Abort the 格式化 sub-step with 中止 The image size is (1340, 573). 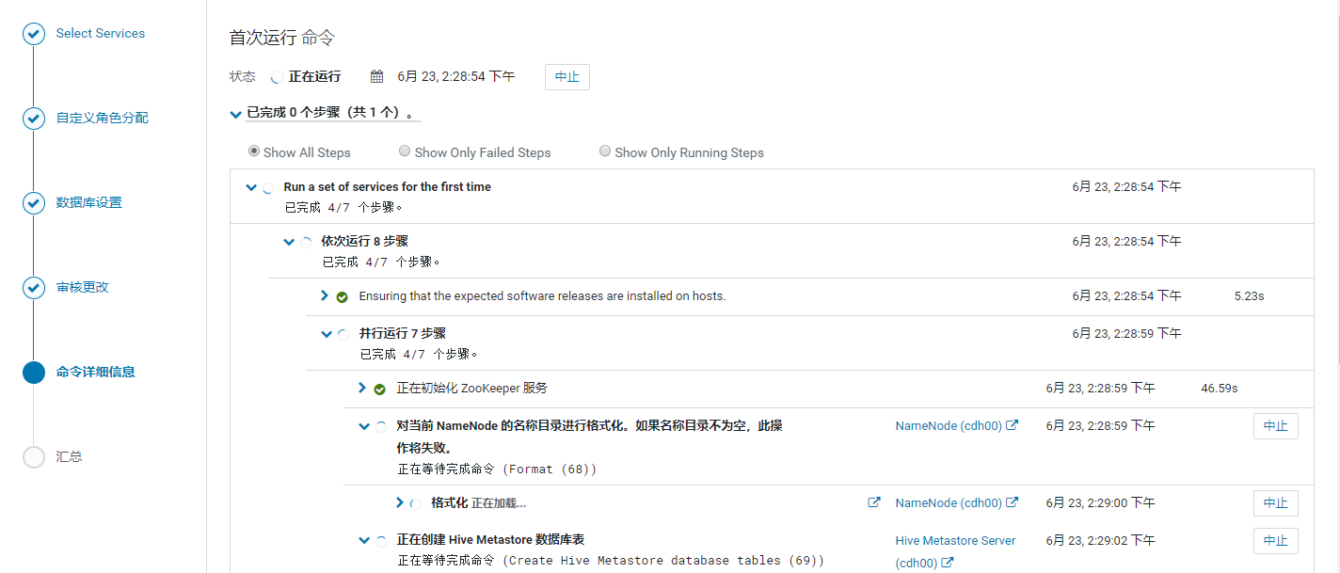(1276, 503)
